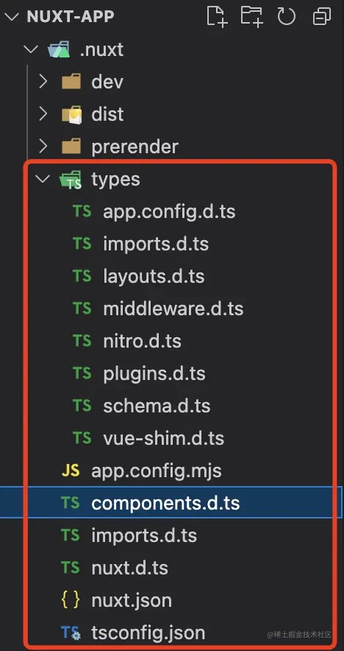
Task: Expand the prerender folder chevron
Action: click(x=43, y=147)
